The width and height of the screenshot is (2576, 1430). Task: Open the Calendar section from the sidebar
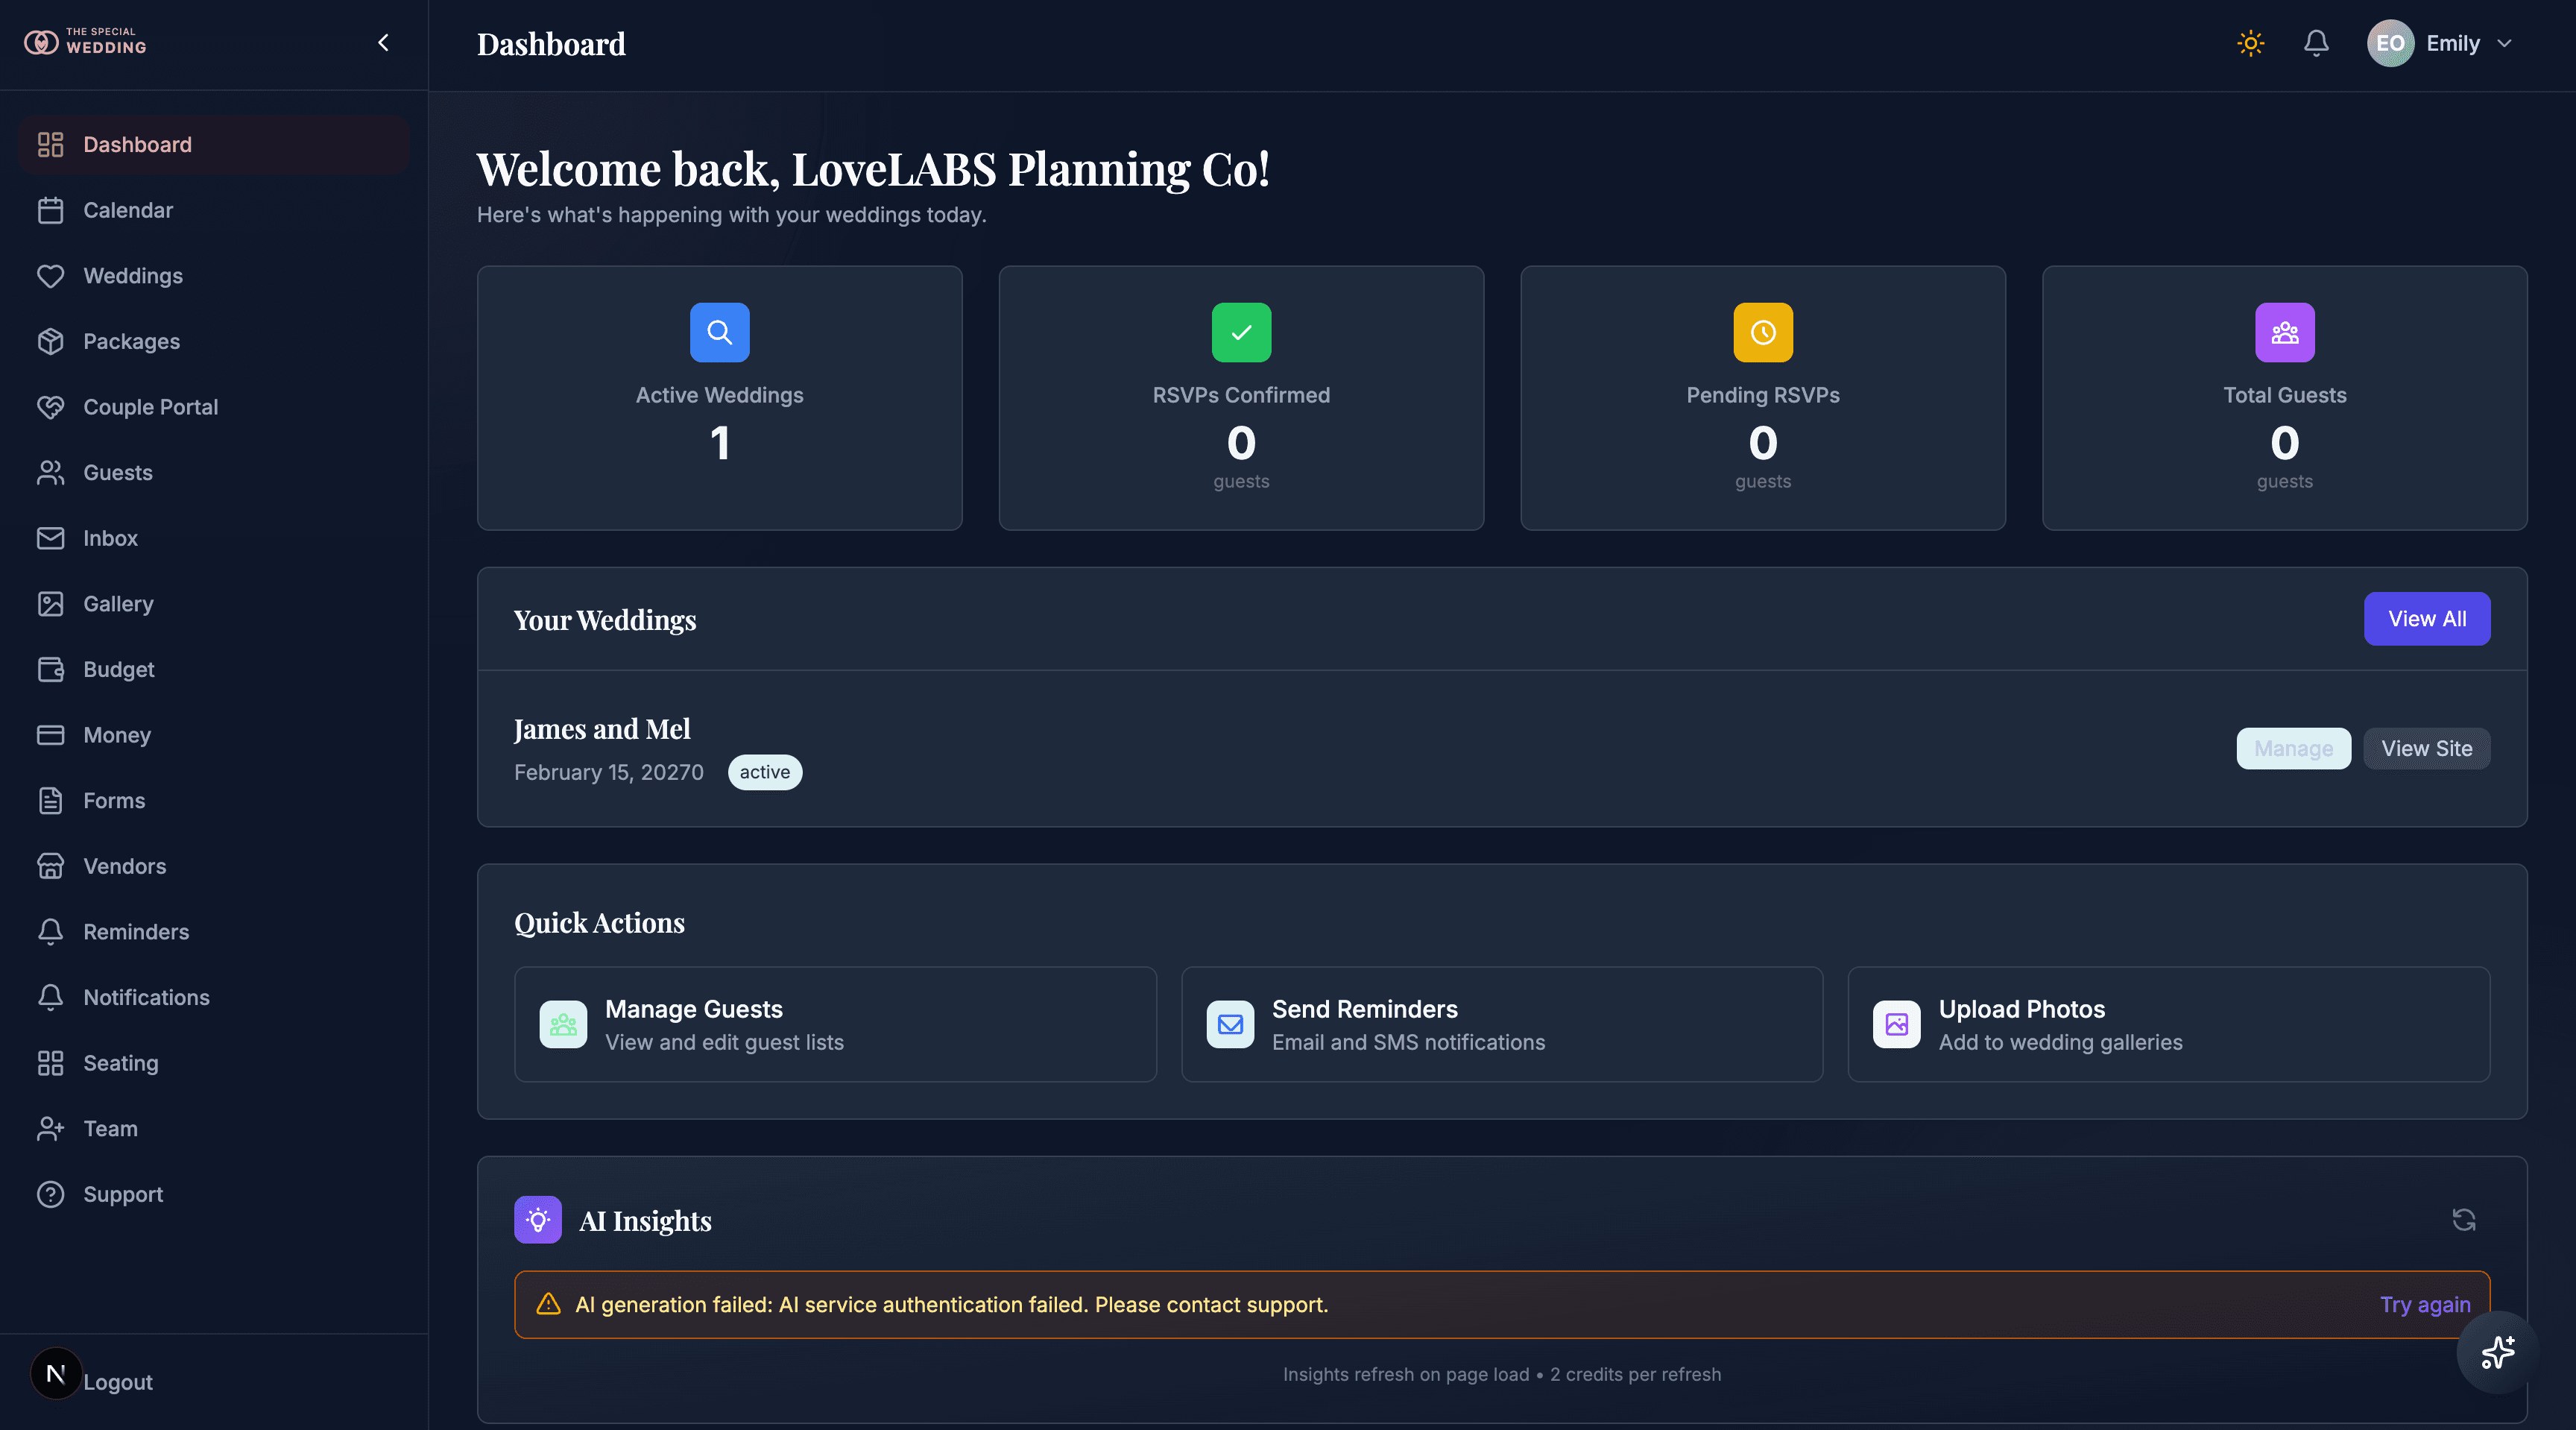[x=128, y=210]
